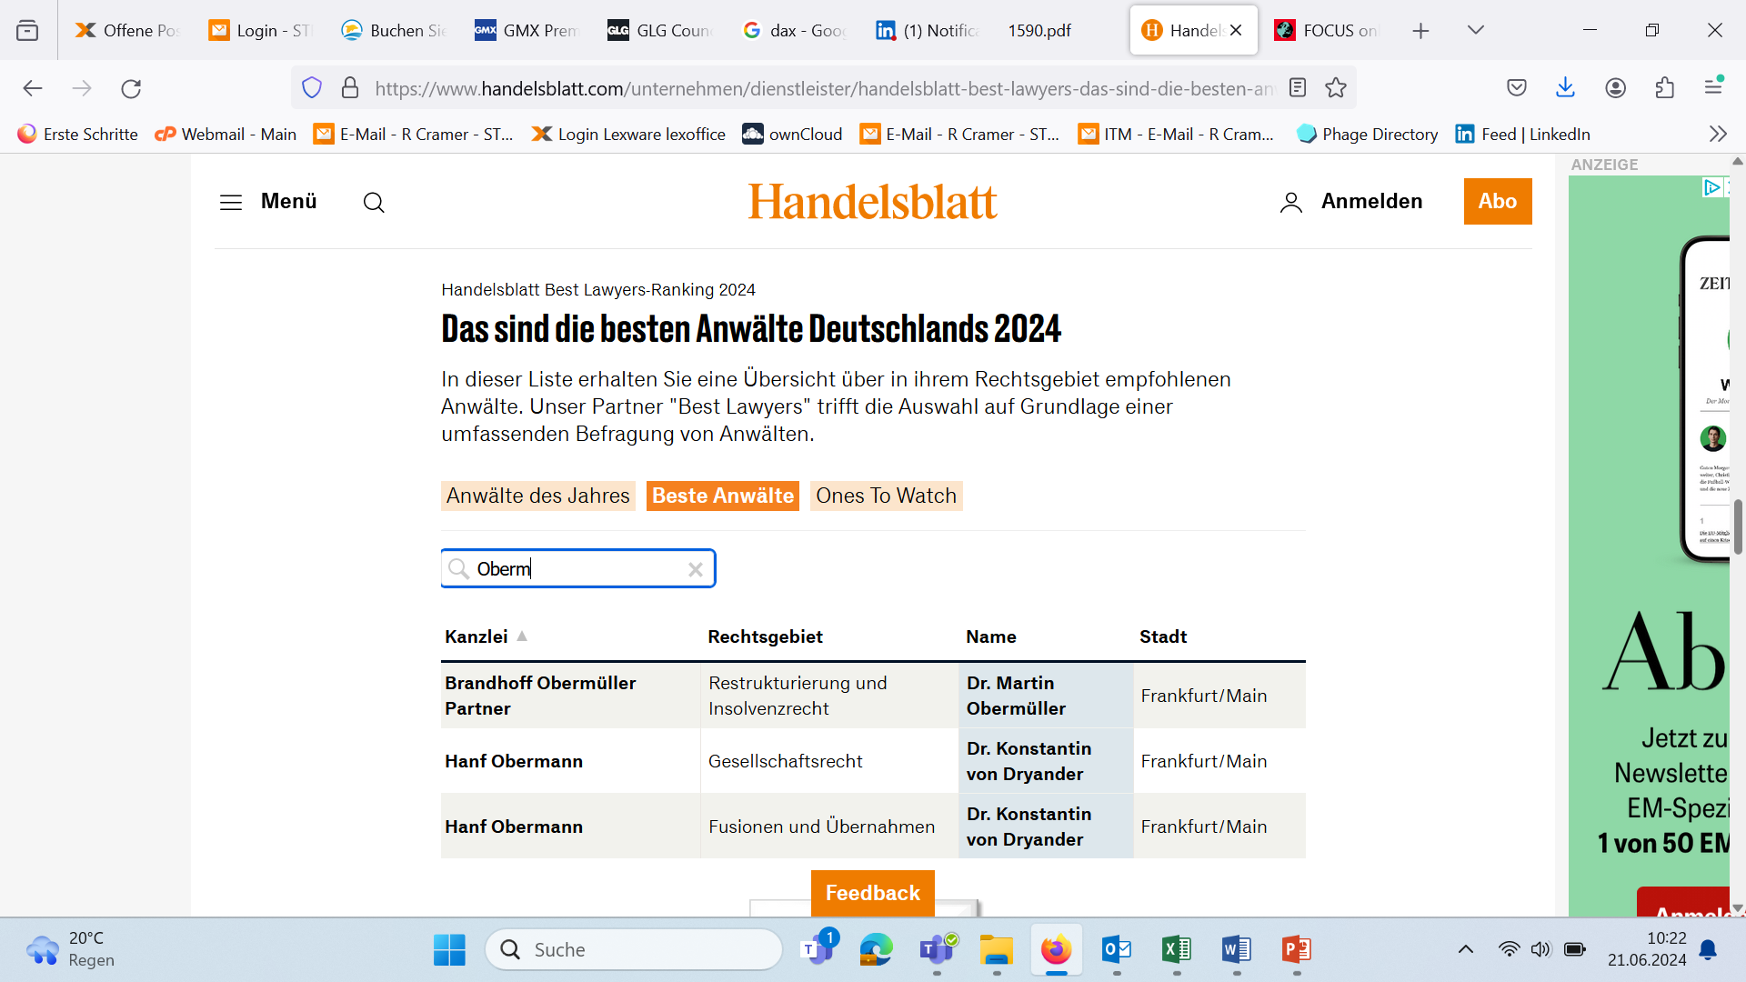1746x982 pixels.
Task: Click the Firefox reload page icon
Action: click(131, 88)
